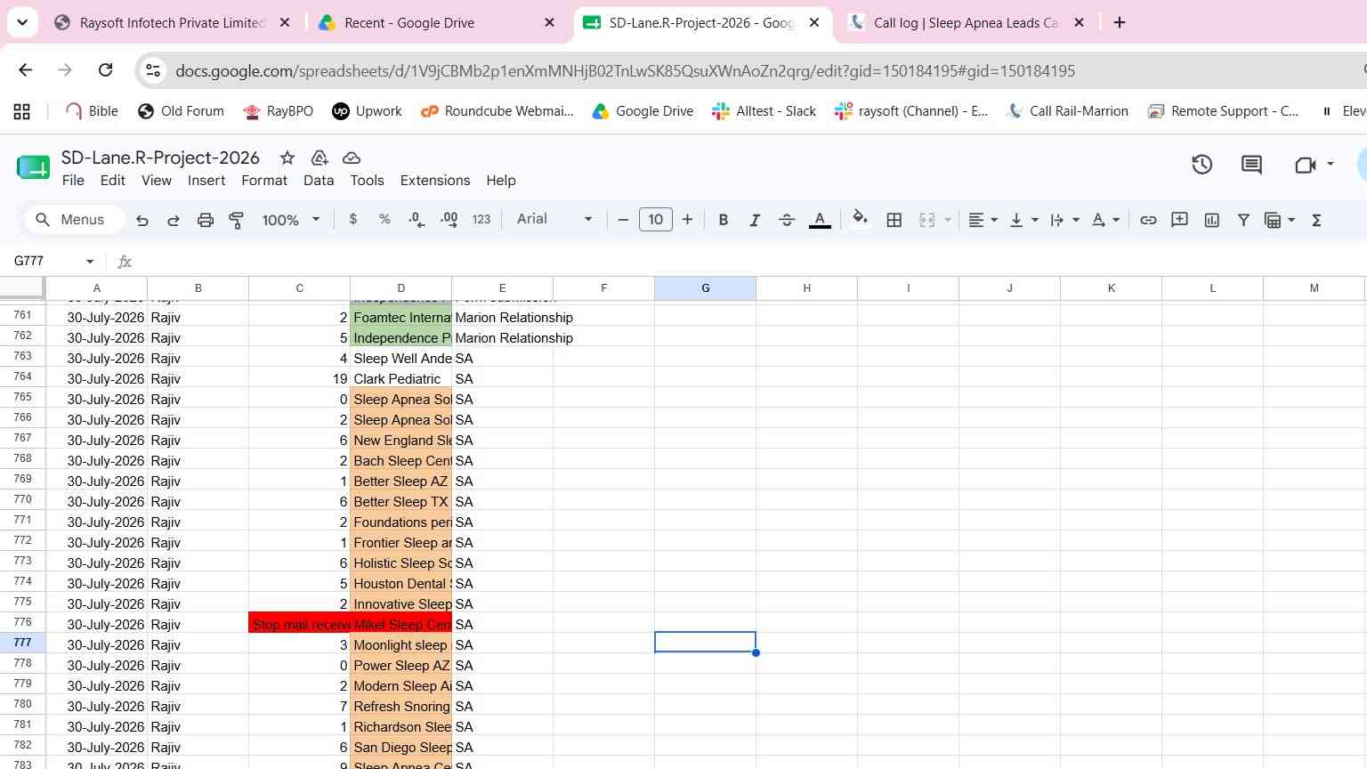The width and height of the screenshot is (1367, 769).
Task: Click the insert chart icon
Action: (1212, 220)
